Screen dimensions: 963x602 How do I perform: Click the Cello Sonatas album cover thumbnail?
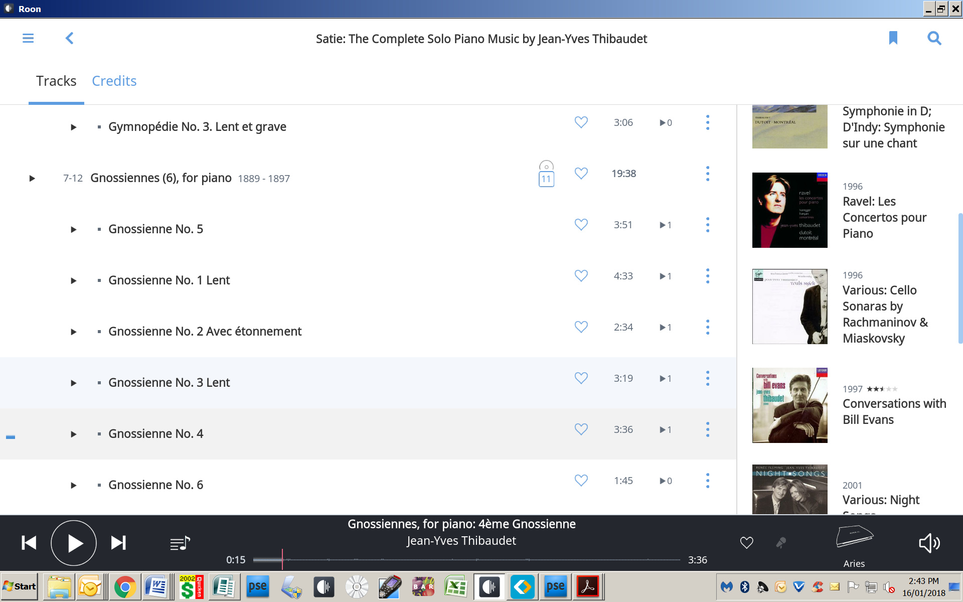pyautogui.click(x=789, y=307)
